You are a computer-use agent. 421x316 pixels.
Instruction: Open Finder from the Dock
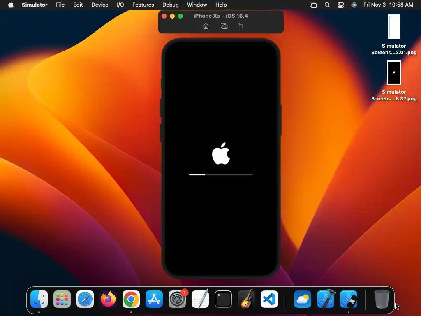39,299
